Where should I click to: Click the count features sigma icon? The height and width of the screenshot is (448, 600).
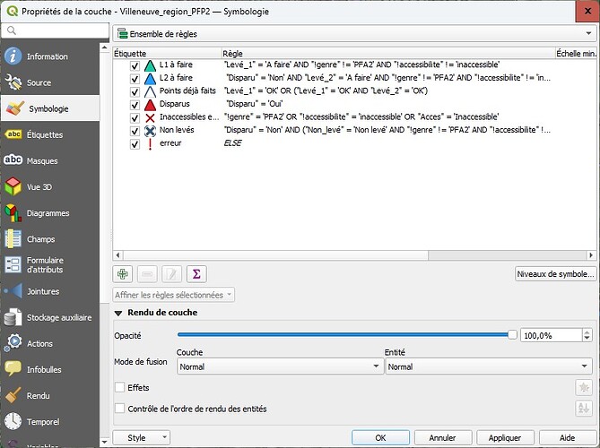click(196, 274)
